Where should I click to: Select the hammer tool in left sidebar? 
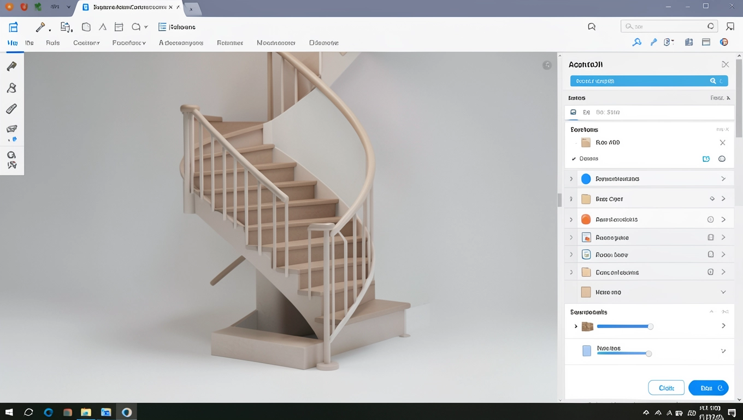[11, 67]
